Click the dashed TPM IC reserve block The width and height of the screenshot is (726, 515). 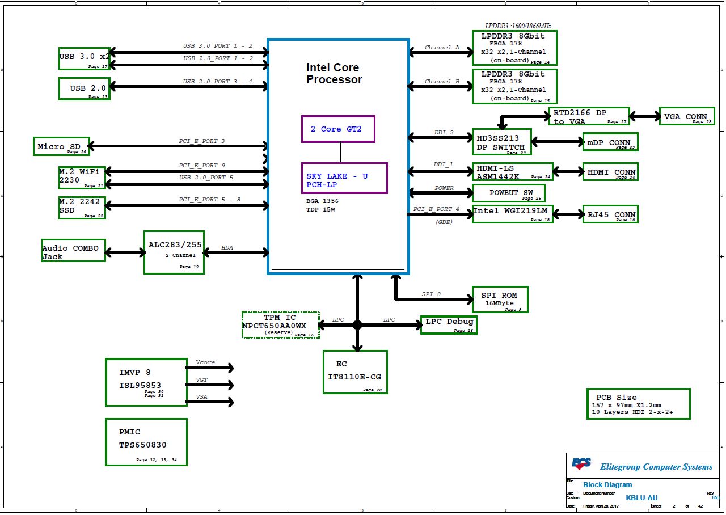click(x=280, y=325)
